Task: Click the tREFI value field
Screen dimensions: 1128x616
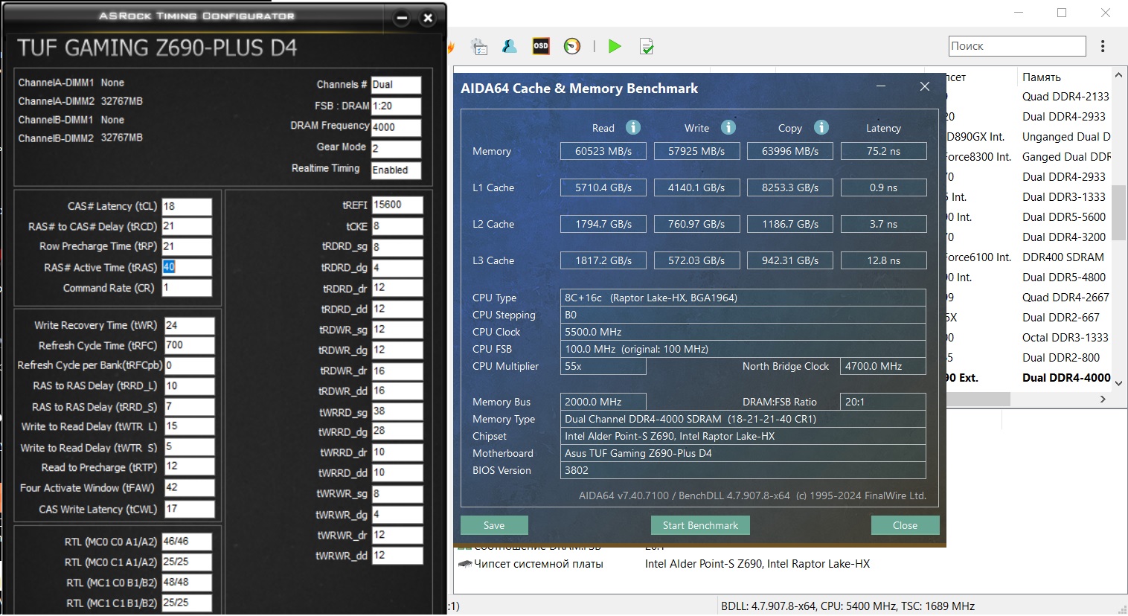Action: click(x=397, y=205)
